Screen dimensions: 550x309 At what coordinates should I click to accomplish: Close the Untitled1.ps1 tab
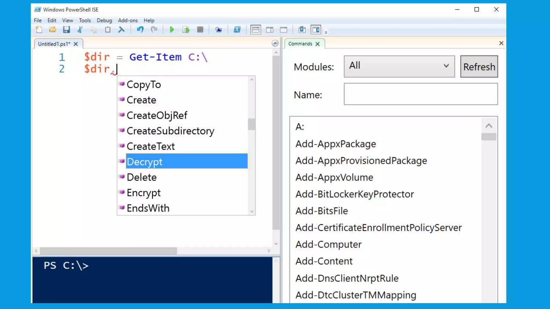coord(76,44)
